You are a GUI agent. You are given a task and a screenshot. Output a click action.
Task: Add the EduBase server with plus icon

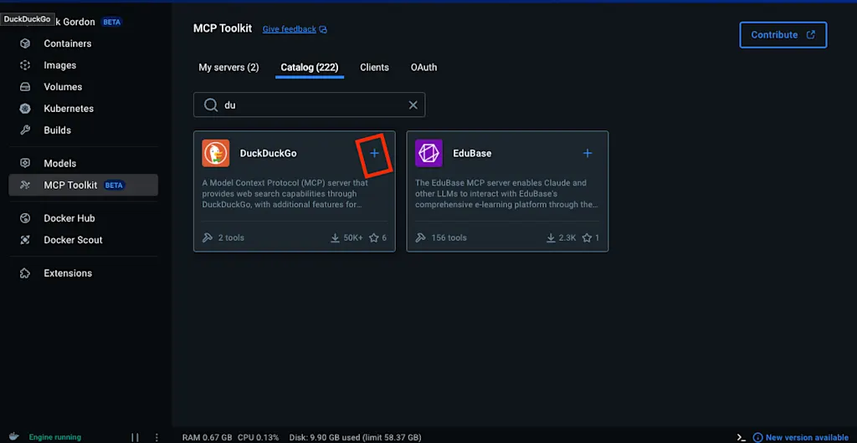588,153
